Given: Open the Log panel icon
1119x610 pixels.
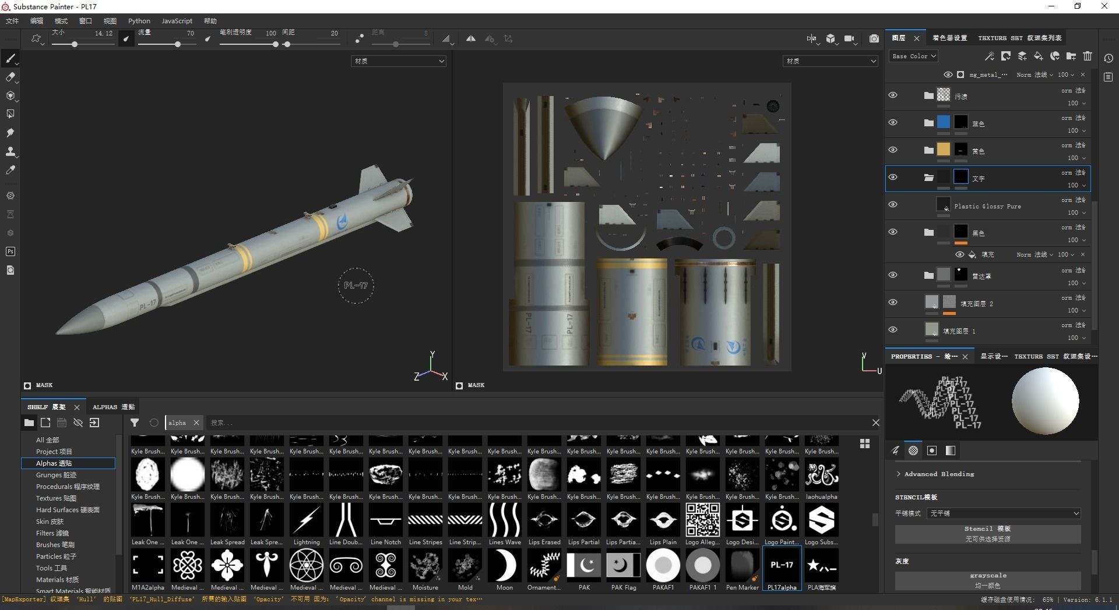Looking at the screenshot, I should point(1109,77).
